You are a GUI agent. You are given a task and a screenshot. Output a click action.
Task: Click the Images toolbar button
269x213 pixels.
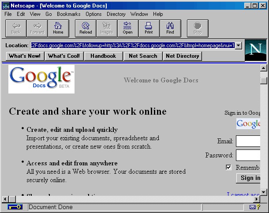[x=107, y=28]
